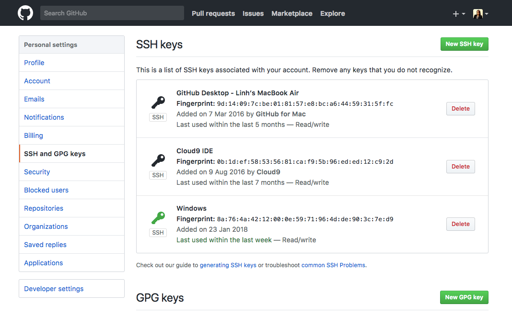512x317 pixels.
Task: Open Notifications settings in sidebar
Action: tap(71, 117)
